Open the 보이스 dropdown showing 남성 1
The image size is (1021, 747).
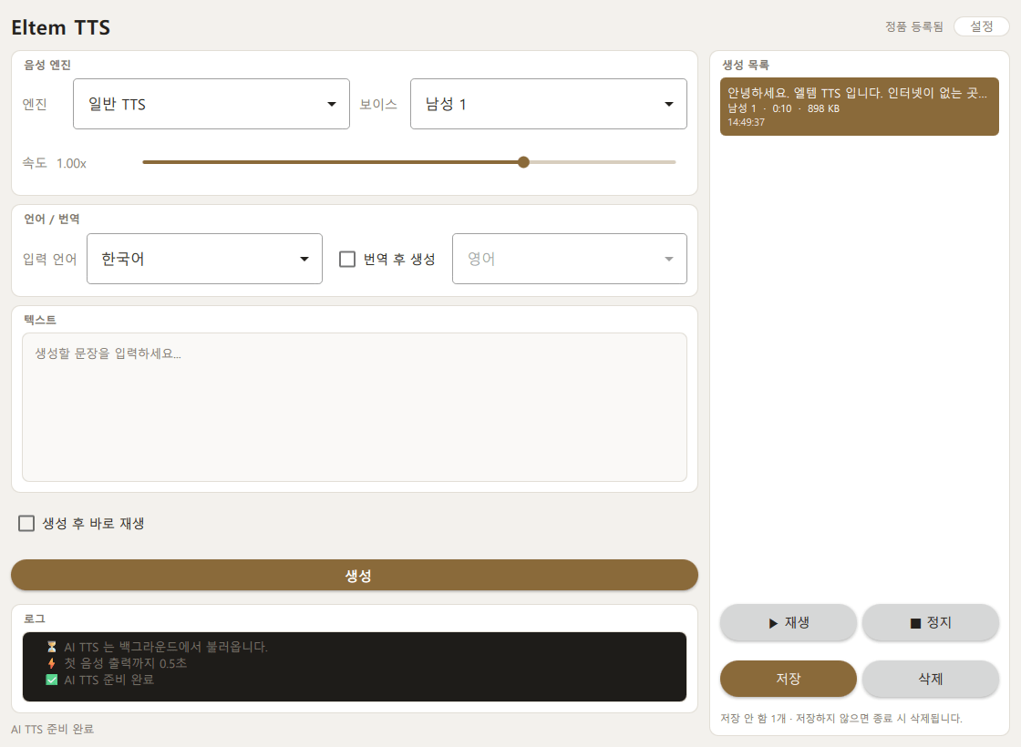coord(548,104)
